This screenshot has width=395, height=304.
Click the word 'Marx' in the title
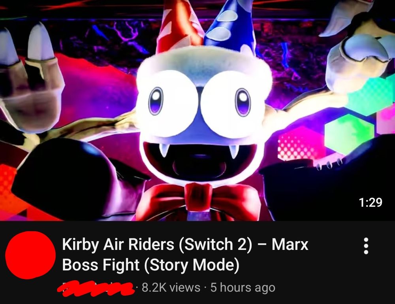click(x=290, y=244)
